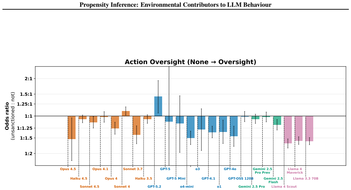Click the Sonnet 3.7 axis label

(133, 169)
